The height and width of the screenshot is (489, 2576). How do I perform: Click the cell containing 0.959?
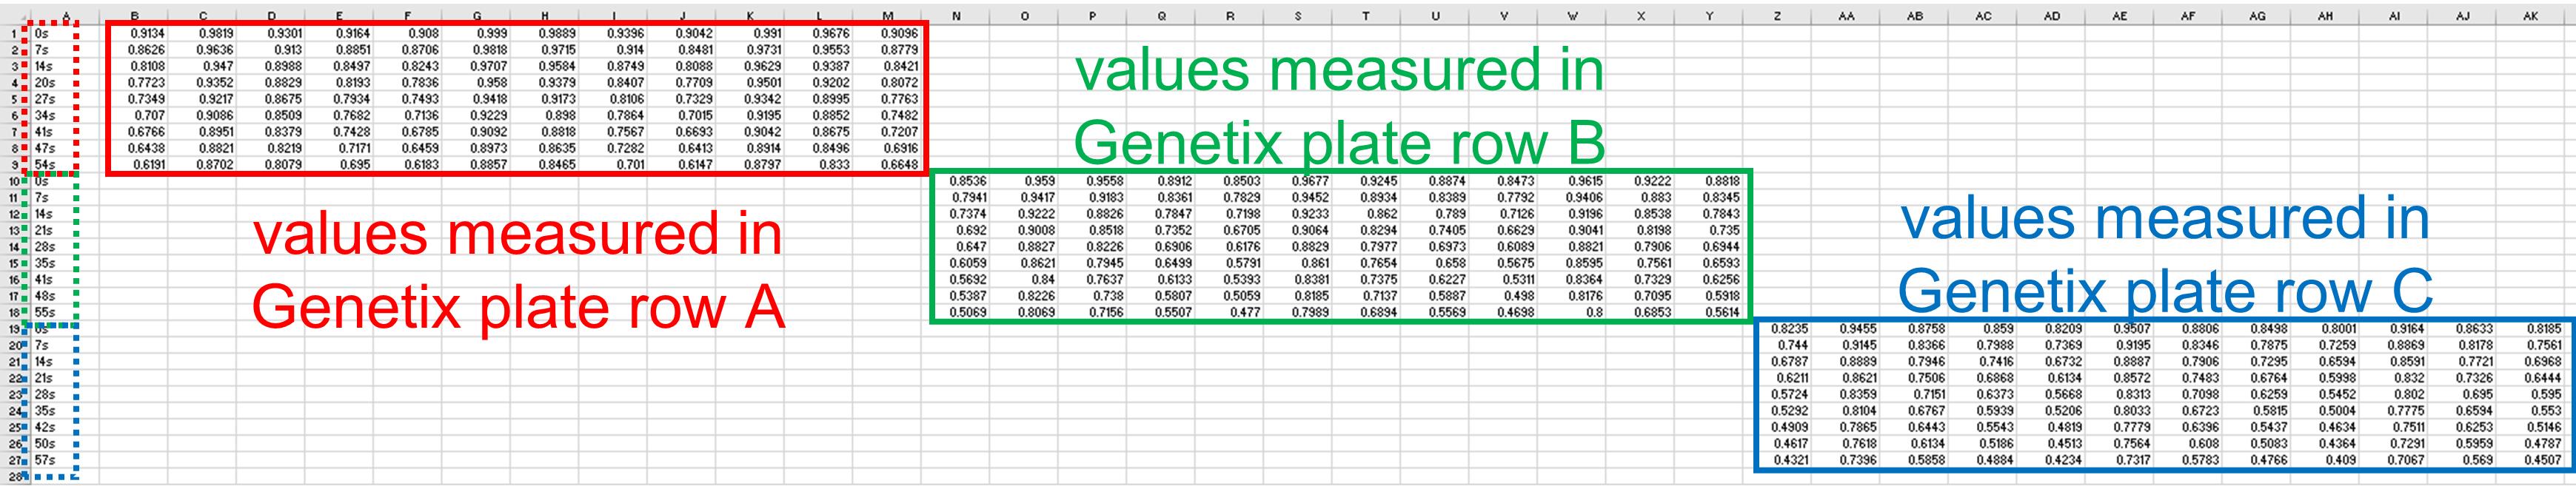(1024, 181)
